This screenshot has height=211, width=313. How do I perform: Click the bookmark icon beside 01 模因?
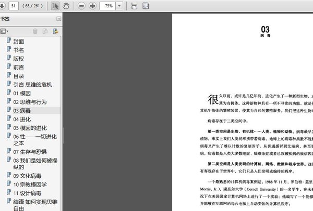tap(9, 93)
